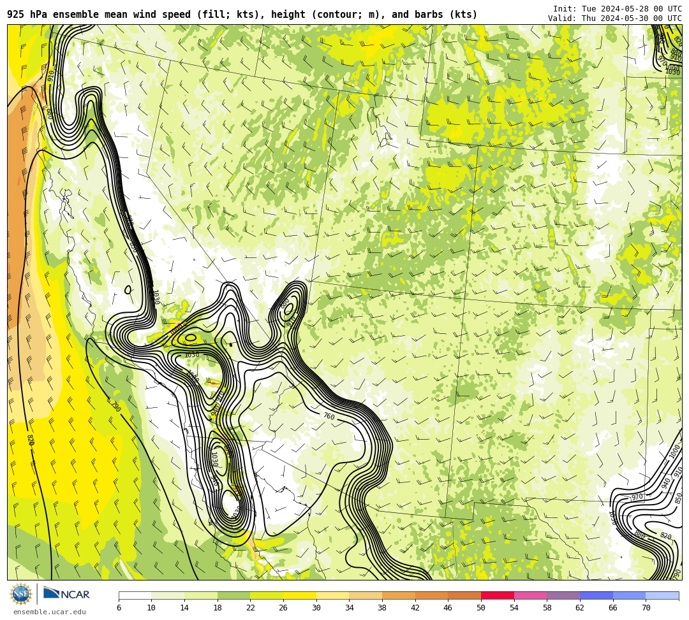Click the colorbar tick label '14'

(x=184, y=608)
